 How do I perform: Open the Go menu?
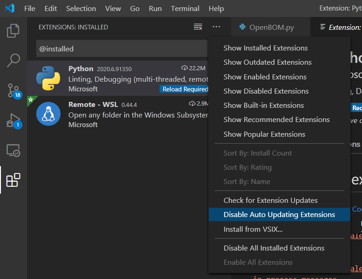(x=134, y=9)
